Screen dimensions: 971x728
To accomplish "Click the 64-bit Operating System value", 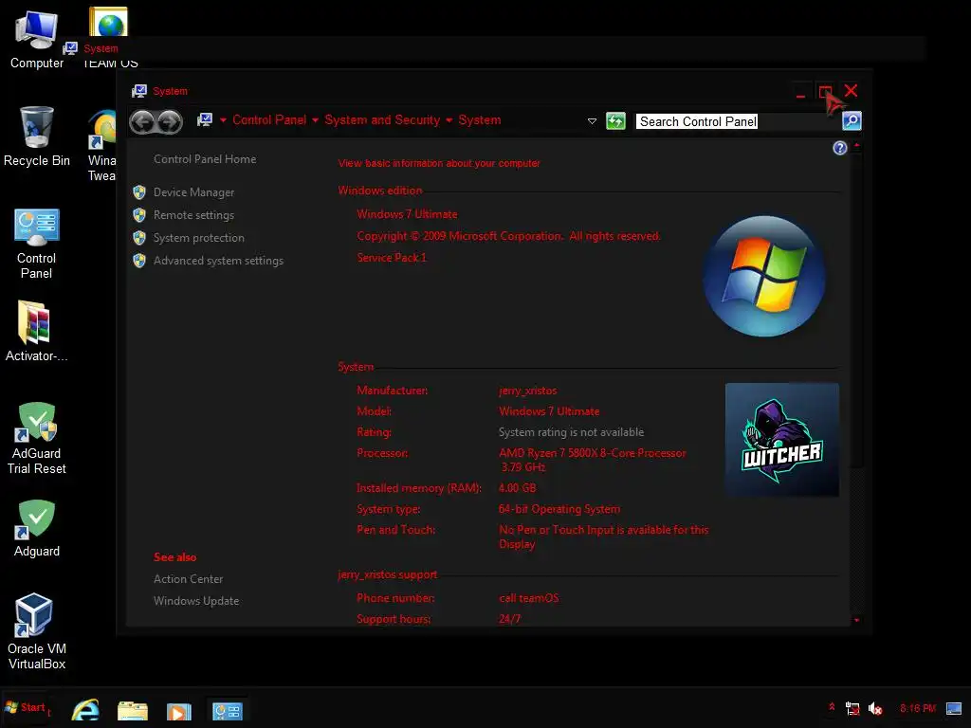I will pyautogui.click(x=559, y=509).
